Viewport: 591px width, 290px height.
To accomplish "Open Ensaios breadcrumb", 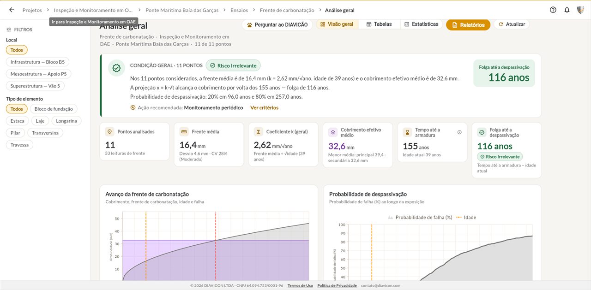I will (239, 10).
